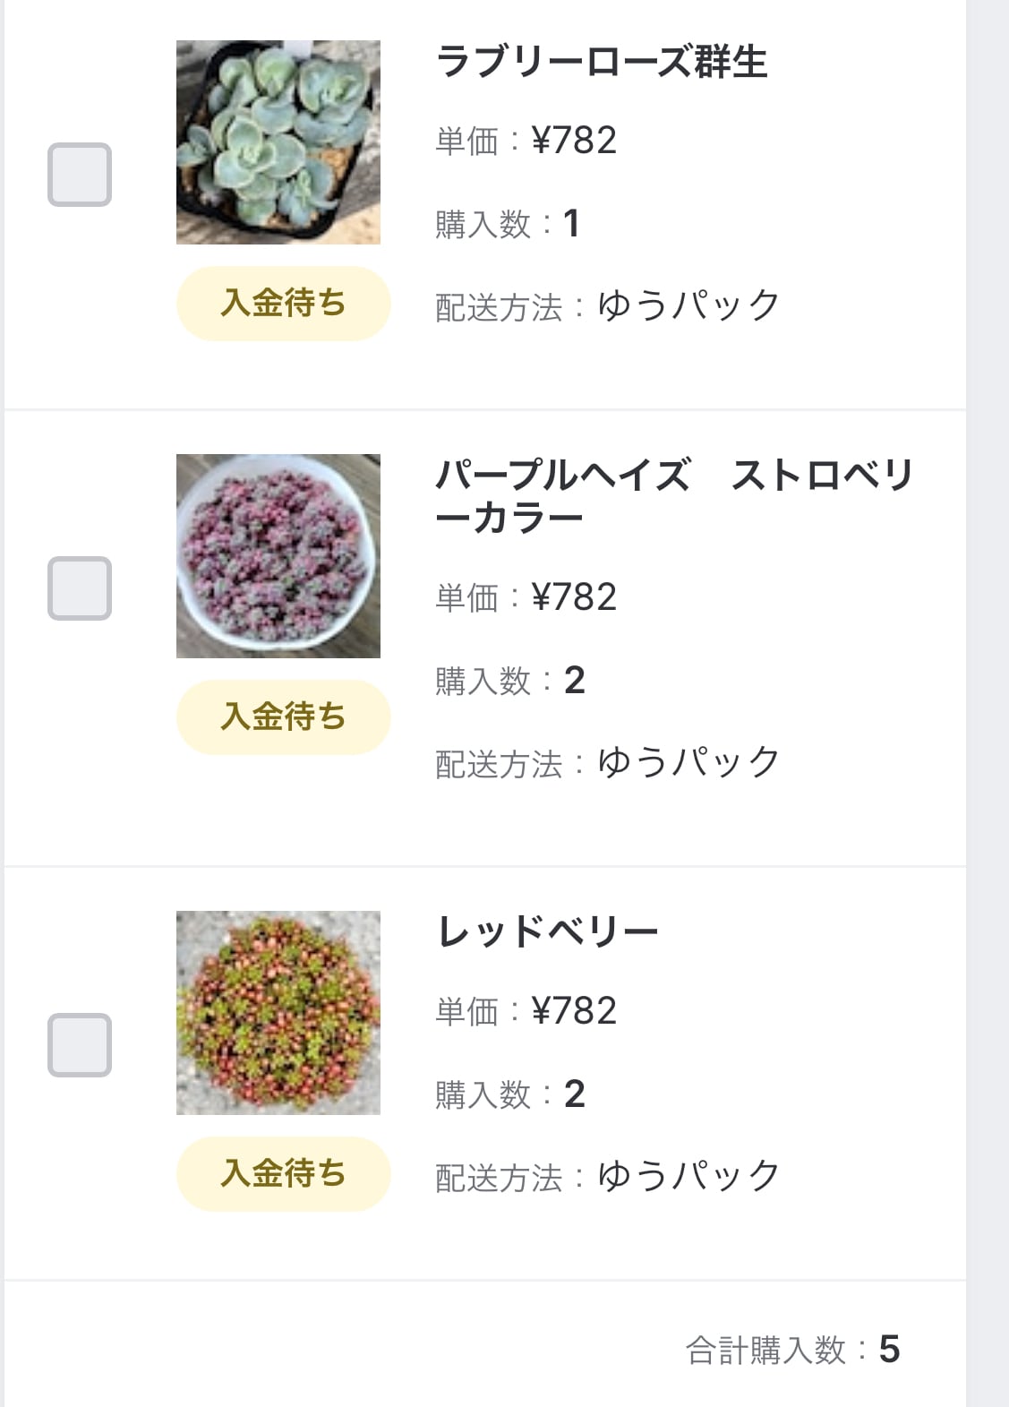This screenshot has height=1407, width=1009.
Task: Select the レッドベリー order checkbox
Action: (x=80, y=1045)
